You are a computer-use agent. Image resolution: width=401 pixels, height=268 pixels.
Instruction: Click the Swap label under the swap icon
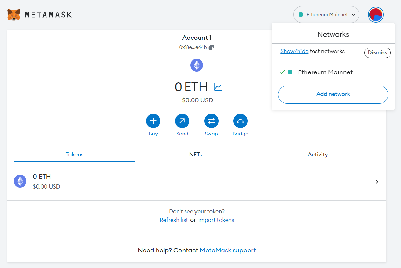[x=211, y=134]
